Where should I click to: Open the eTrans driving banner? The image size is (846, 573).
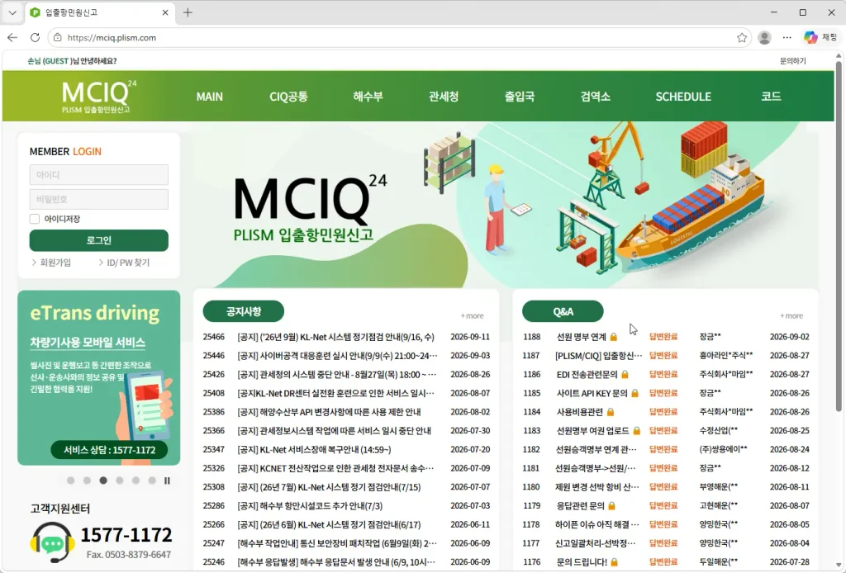tap(99, 377)
